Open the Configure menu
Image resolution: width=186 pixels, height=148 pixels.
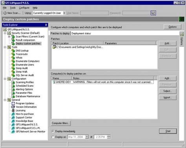coord(24,8)
